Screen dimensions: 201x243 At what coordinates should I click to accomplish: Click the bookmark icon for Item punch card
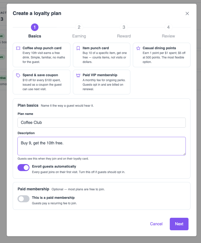pos(78,48)
